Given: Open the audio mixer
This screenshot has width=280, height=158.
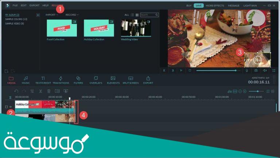Looking at the screenshot, I should click(x=230, y=91).
